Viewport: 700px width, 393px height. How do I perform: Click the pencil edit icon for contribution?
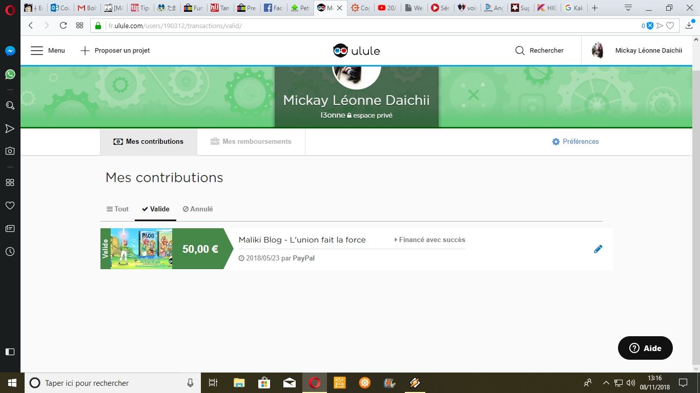pyautogui.click(x=598, y=249)
